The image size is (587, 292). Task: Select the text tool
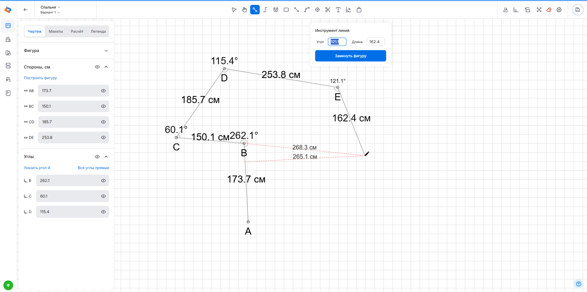(338, 10)
